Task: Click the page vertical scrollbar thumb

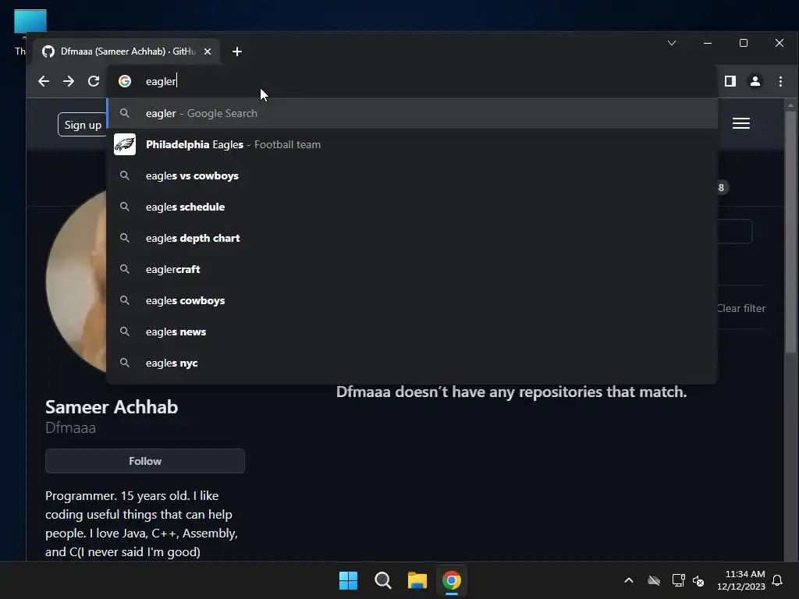Action: click(x=791, y=232)
